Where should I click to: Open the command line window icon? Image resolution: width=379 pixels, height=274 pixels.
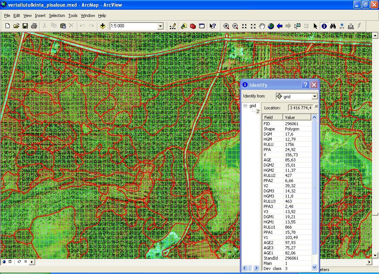(202, 26)
